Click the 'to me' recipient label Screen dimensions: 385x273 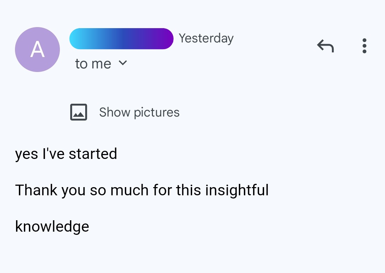(93, 64)
